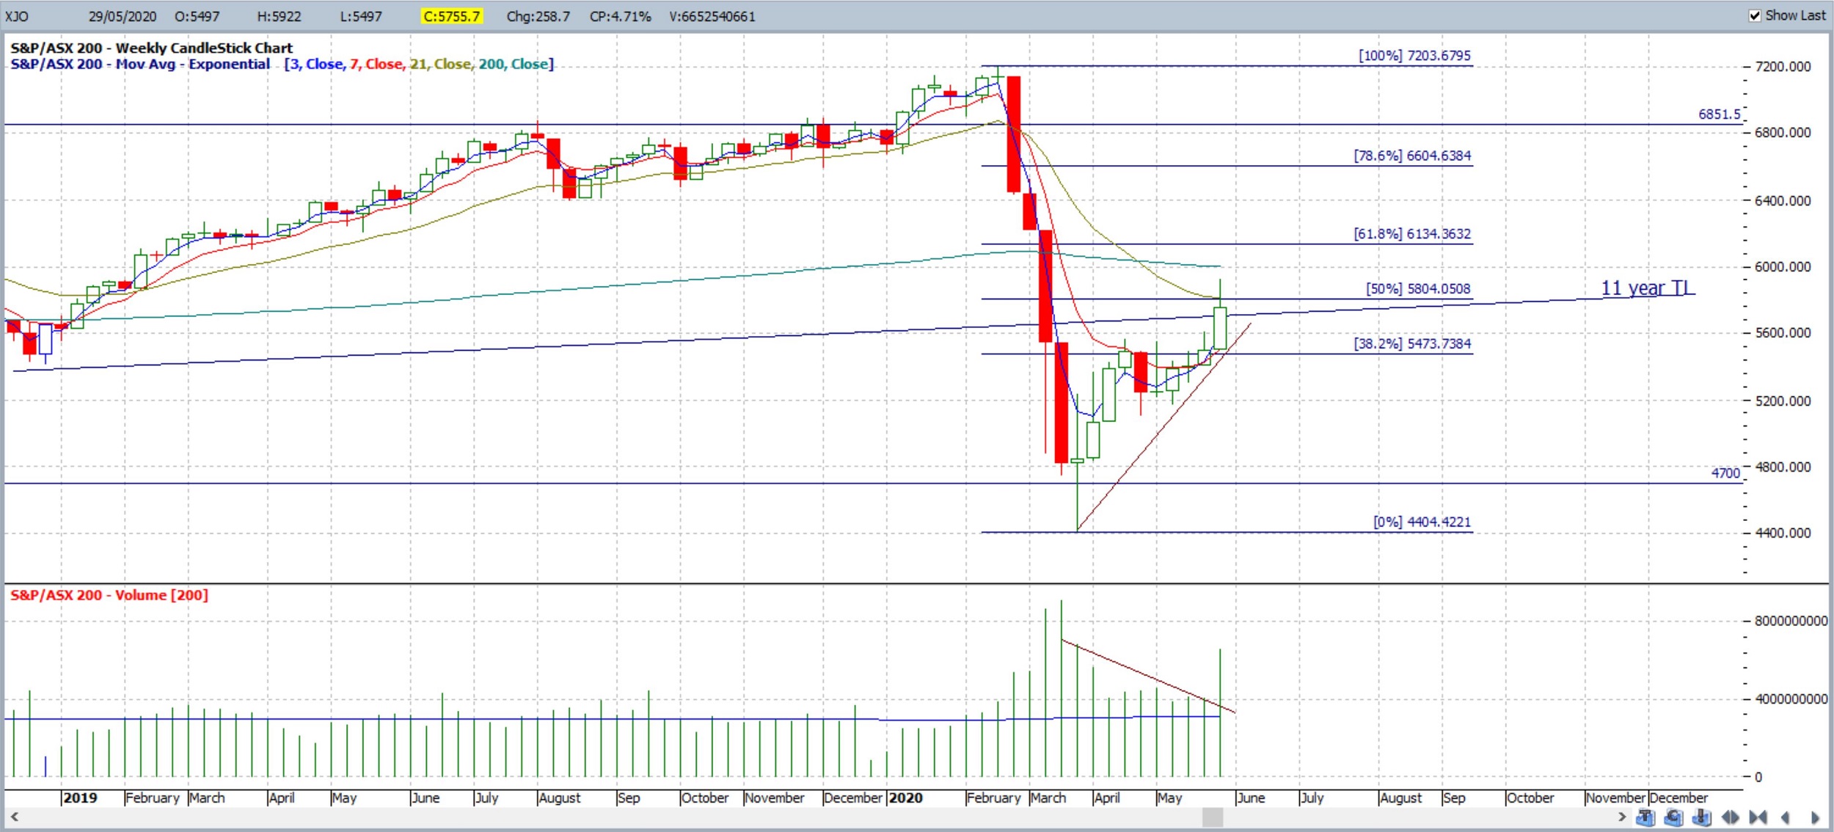The height and width of the screenshot is (832, 1834).
Task: Click the 'O:5497' open value readout
Action: click(x=197, y=16)
